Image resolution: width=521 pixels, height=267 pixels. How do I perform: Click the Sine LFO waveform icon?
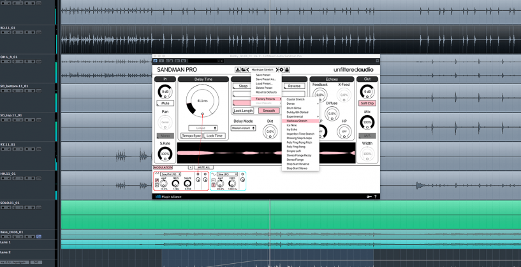pyautogui.click(x=214, y=174)
